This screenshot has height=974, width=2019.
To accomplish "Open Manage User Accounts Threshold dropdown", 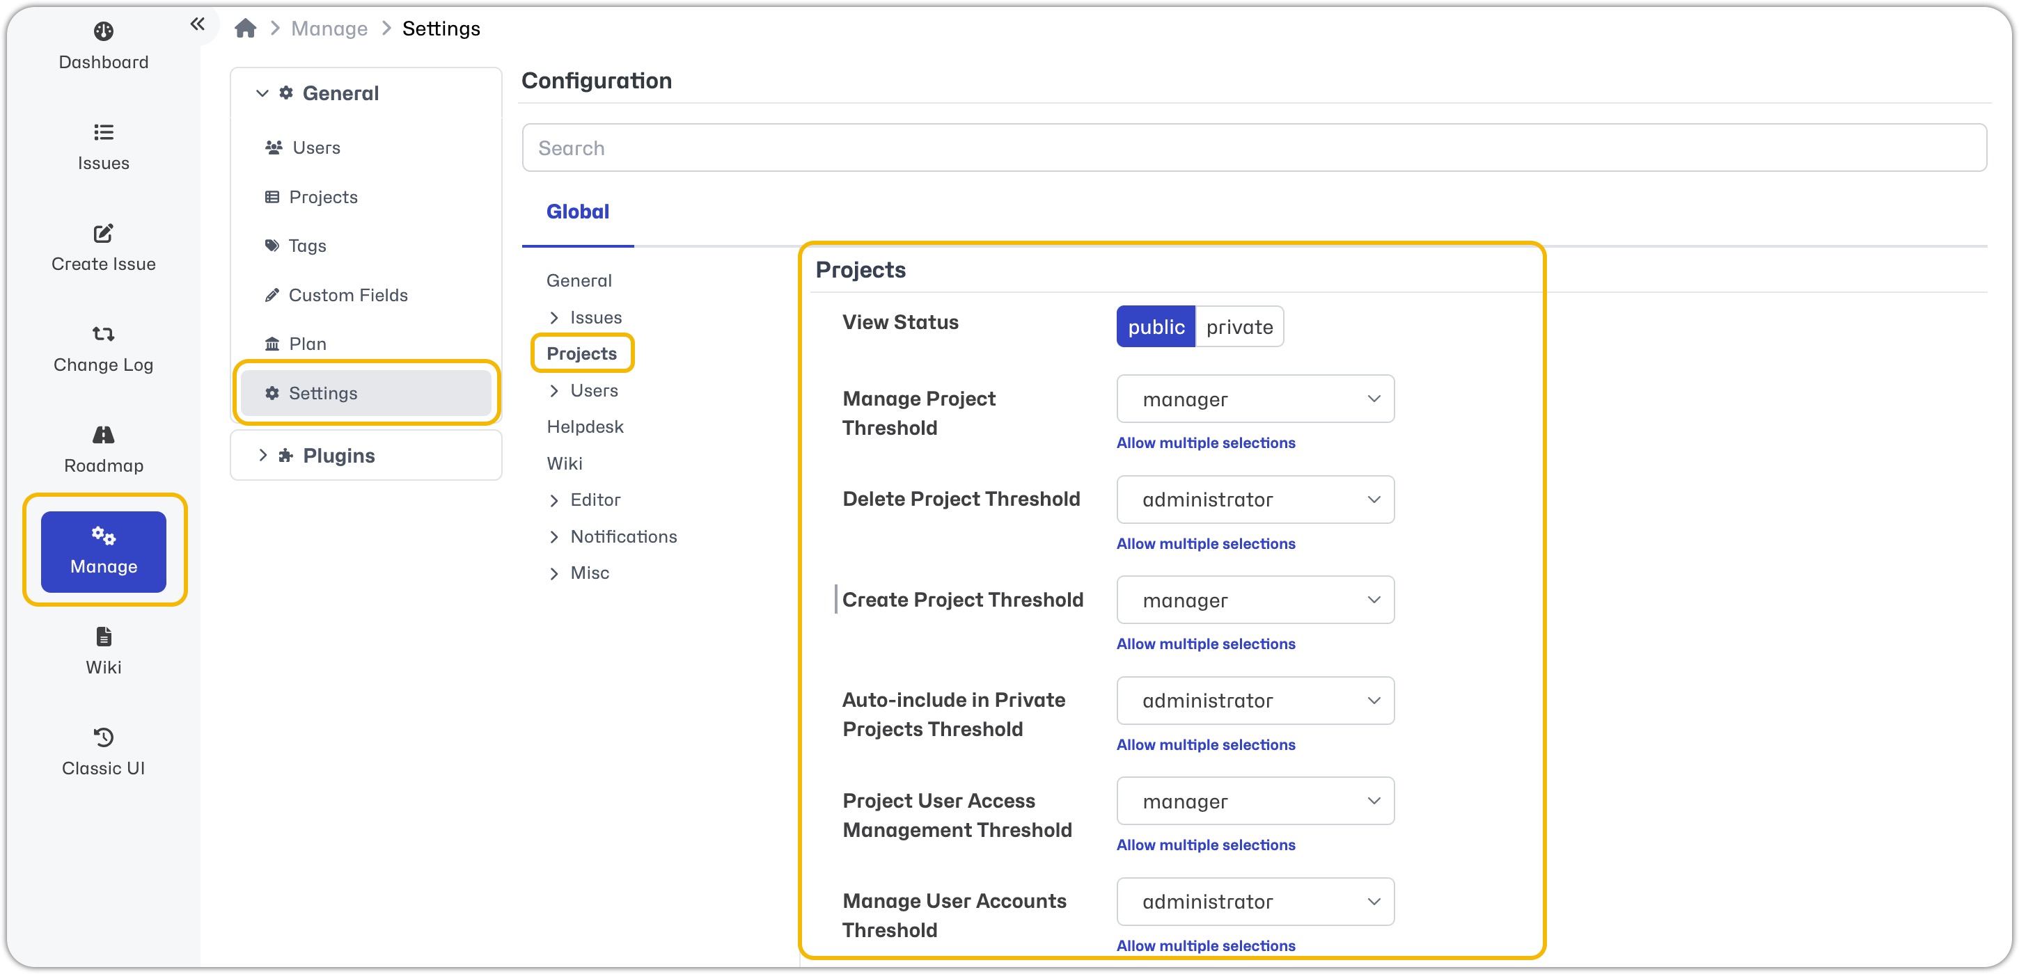I will pyautogui.click(x=1255, y=902).
